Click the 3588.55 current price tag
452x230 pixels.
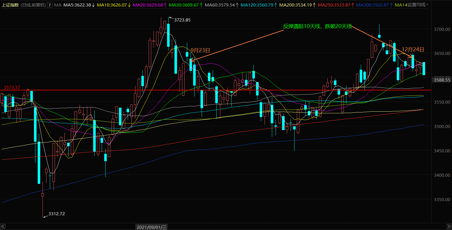pos(442,80)
